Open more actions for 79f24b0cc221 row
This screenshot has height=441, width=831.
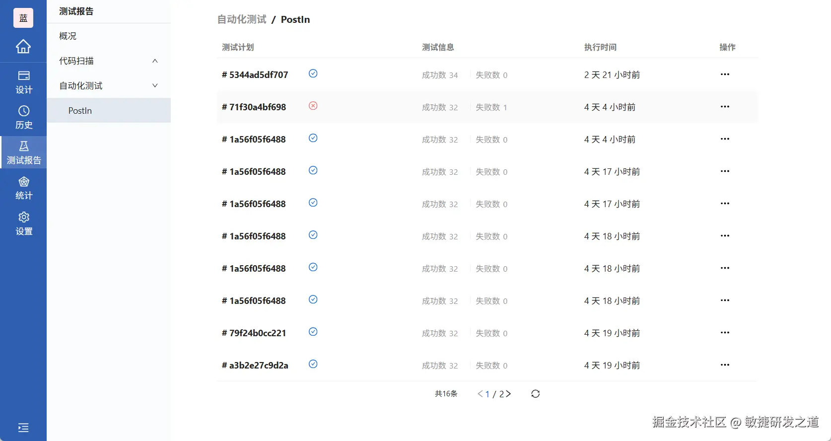tap(725, 333)
